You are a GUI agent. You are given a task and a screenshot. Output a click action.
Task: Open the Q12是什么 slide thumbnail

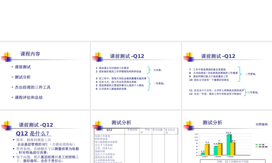tap(45, 137)
